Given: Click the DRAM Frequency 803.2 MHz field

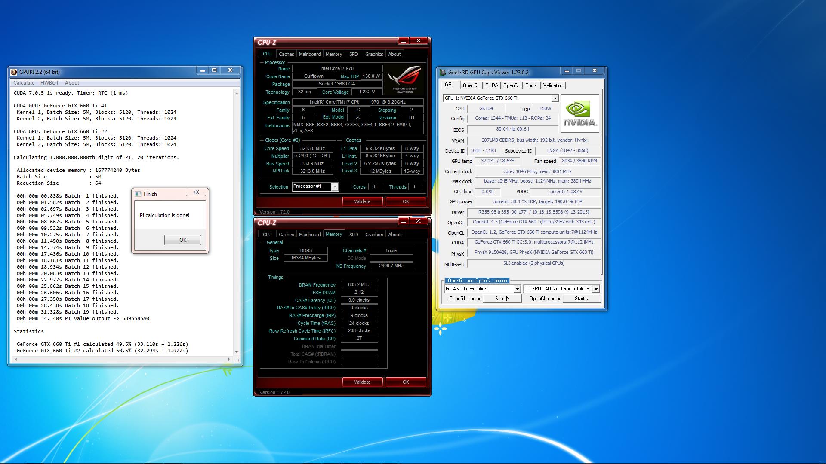Looking at the screenshot, I should point(359,285).
